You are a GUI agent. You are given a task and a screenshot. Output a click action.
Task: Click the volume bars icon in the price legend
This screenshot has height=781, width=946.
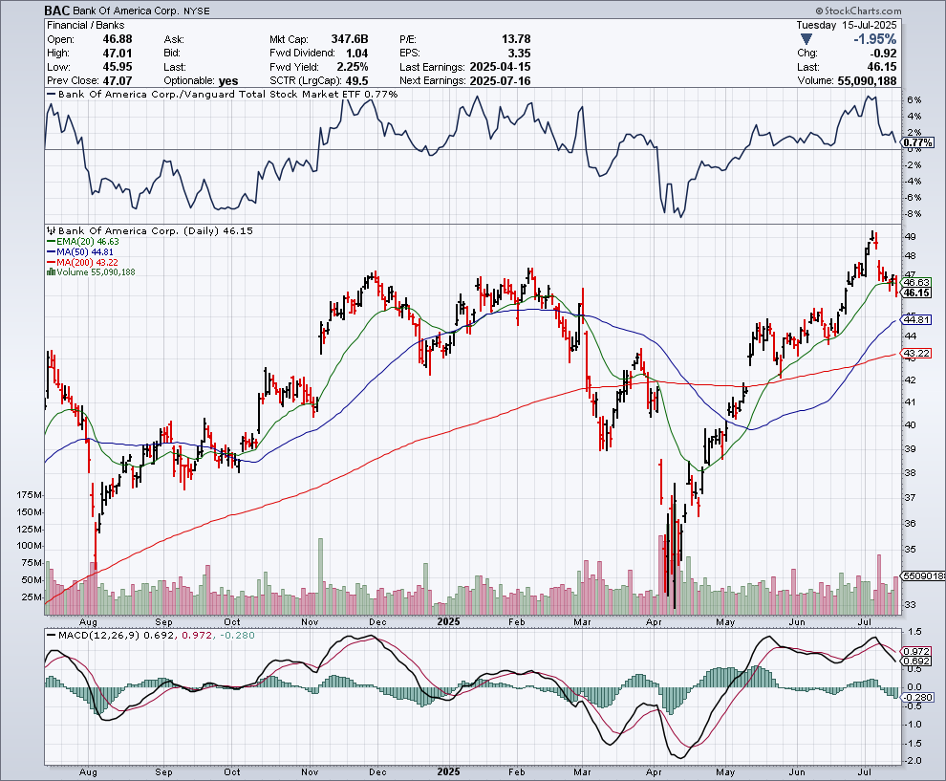coord(52,272)
